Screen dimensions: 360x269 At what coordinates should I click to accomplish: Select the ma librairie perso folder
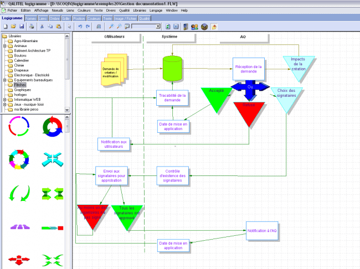26,110
